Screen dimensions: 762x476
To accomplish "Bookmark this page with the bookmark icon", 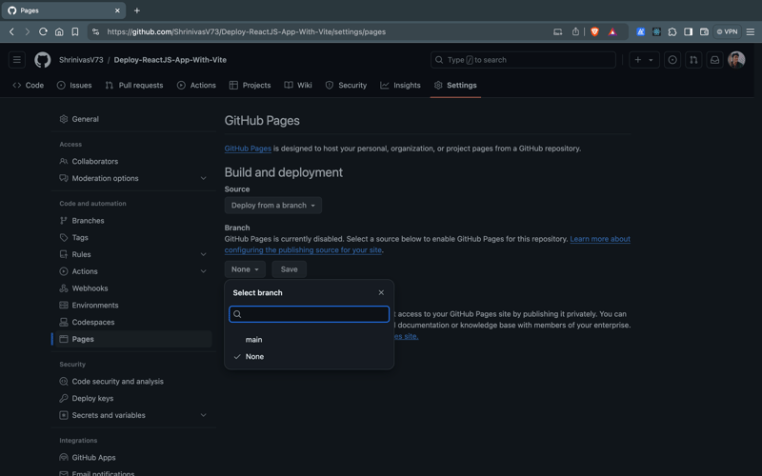I will click(x=75, y=31).
